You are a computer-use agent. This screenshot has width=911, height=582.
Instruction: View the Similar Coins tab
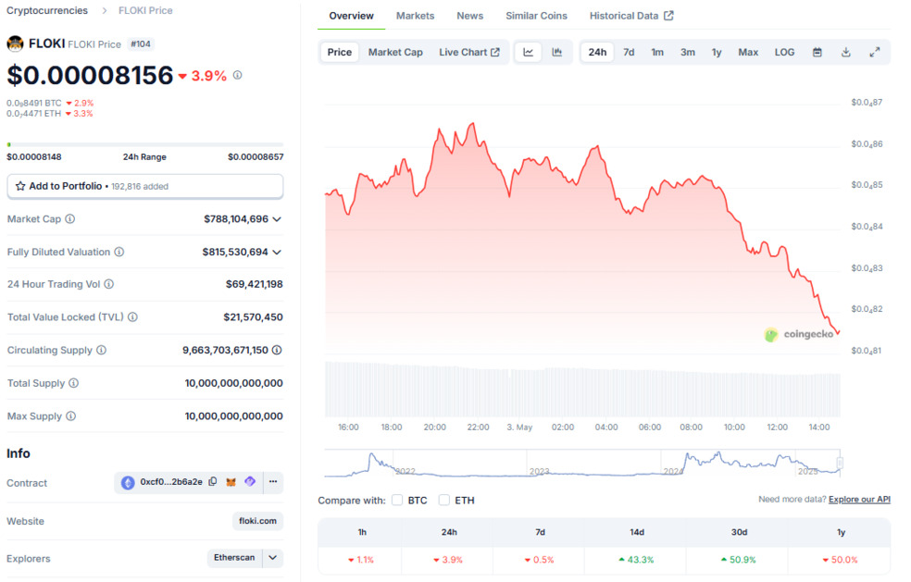point(536,16)
